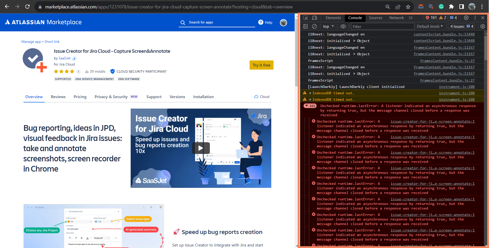Open the Grammarly extension icon
This screenshot has height=248, width=489.
point(441,7)
